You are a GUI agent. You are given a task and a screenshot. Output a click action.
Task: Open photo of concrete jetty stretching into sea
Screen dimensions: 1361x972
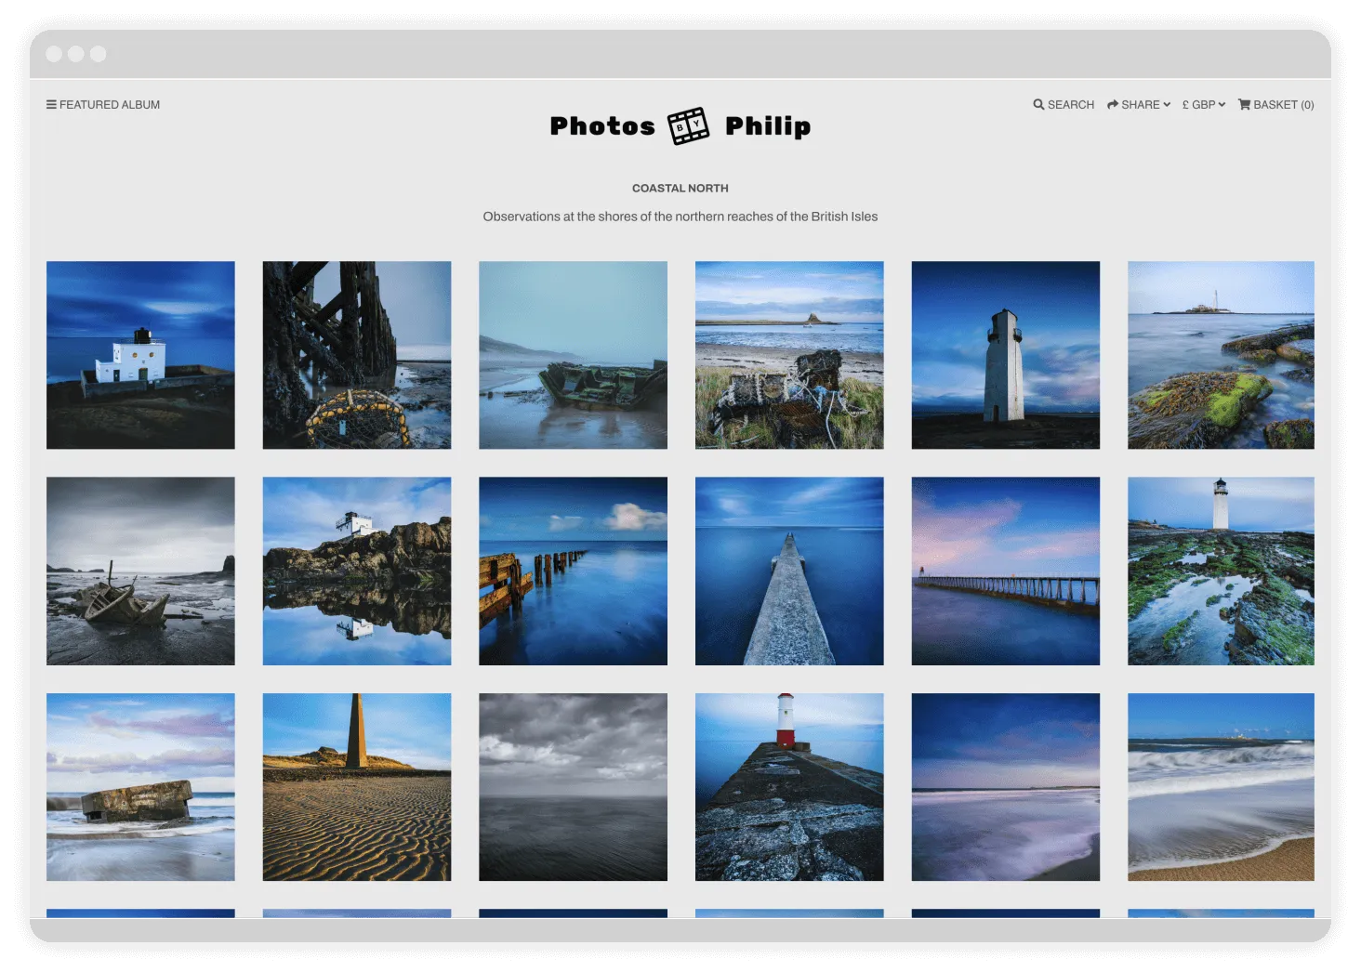coord(789,571)
